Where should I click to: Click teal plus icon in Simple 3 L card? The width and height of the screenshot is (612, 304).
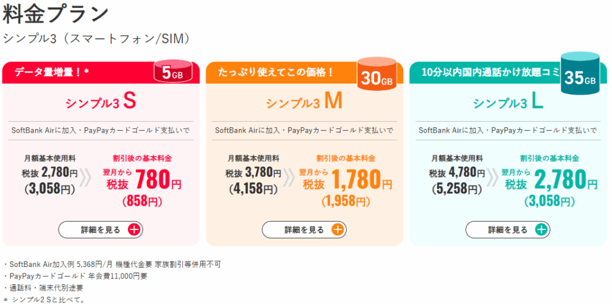541,229
